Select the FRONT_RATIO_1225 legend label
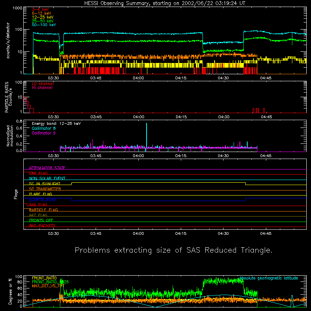Viewport: 311px width, 311px height. pyautogui.click(x=50, y=282)
